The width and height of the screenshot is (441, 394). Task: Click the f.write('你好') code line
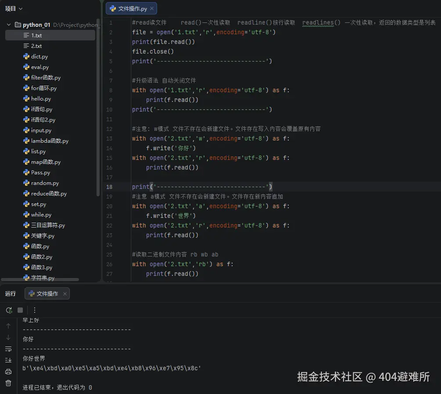[x=171, y=148]
